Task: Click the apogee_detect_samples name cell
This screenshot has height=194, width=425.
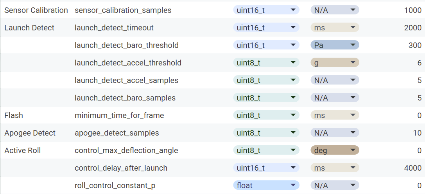Action: click(x=117, y=133)
